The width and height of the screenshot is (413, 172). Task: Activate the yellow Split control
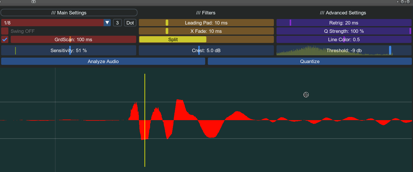coord(173,39)
